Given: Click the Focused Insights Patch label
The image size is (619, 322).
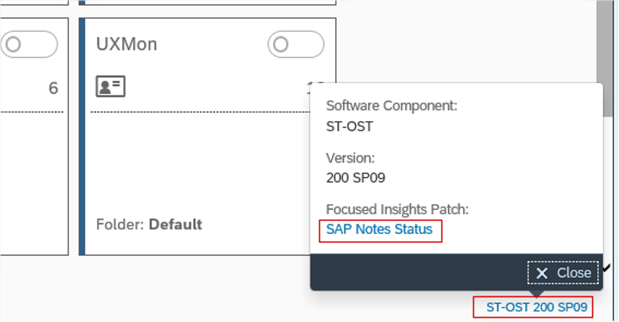Looking at the screenshot, I should 397,209.
